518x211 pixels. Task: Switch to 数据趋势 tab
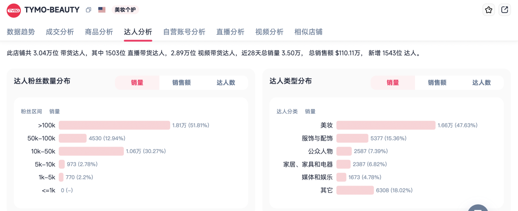(21, 32)
